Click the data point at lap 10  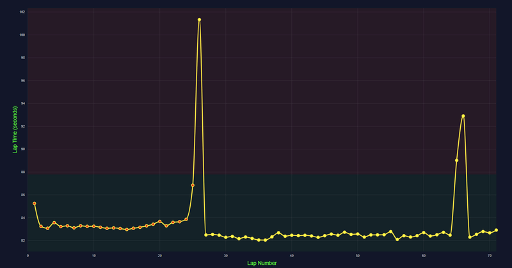coord(93,226)
